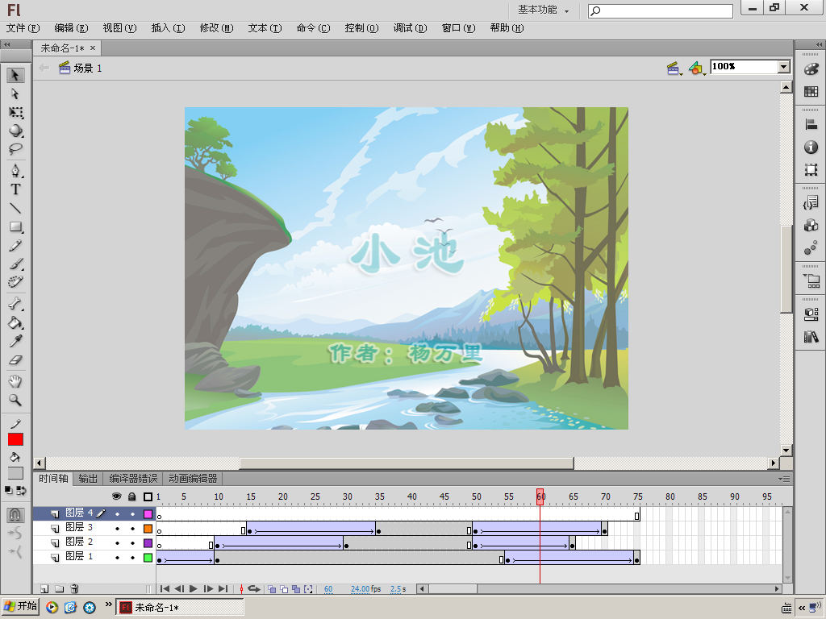Click the new layer icon in timeline

(x=45, y=589)
